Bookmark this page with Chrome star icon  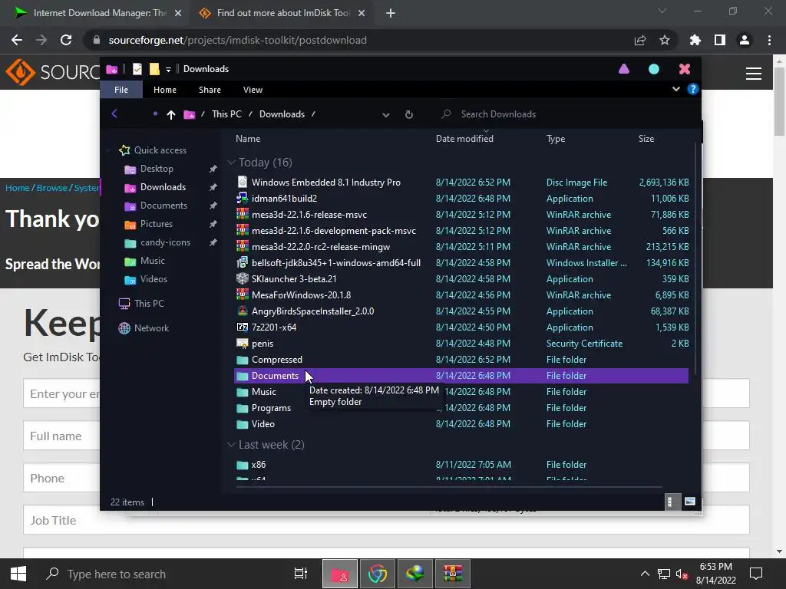(x=665, y=40)
